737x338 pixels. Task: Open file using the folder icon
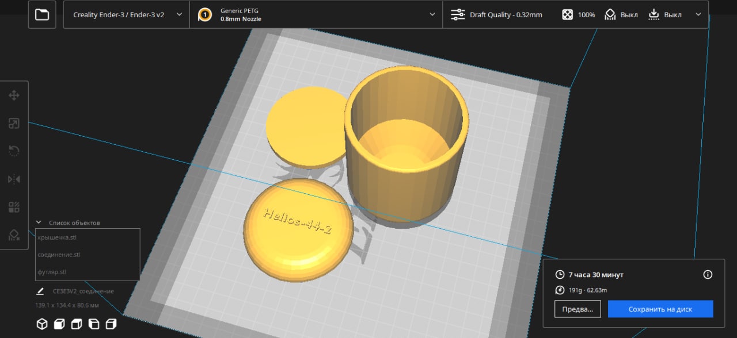[x=42, y=15]
